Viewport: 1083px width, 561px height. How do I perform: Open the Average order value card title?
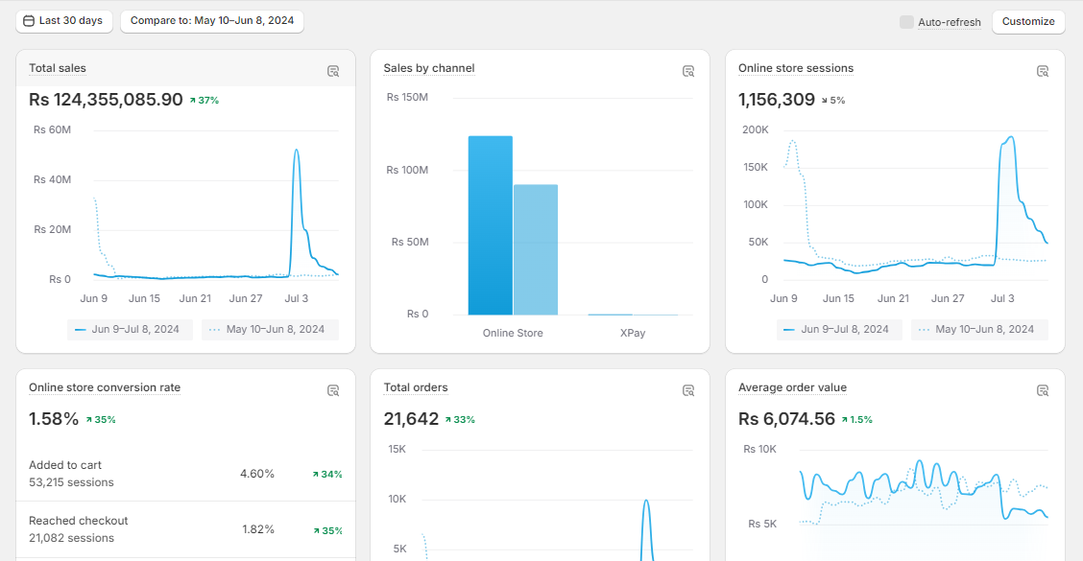tap(792, 387)
